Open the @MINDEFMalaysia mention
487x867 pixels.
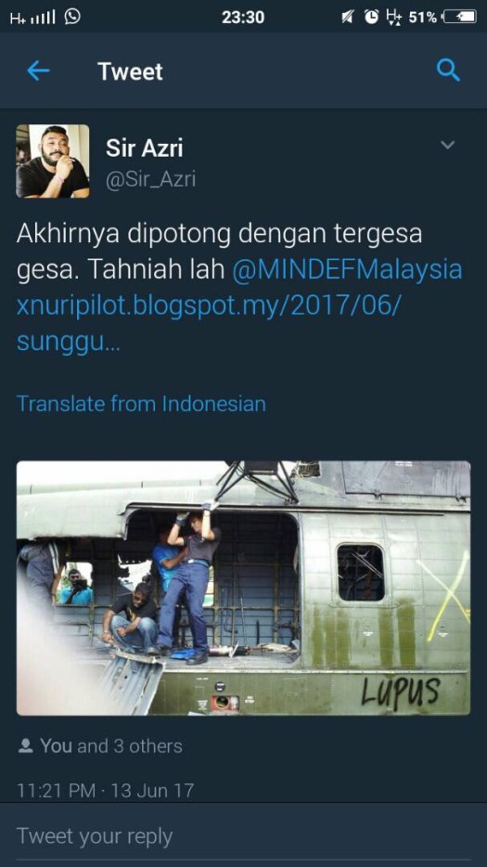coord(347,271)
